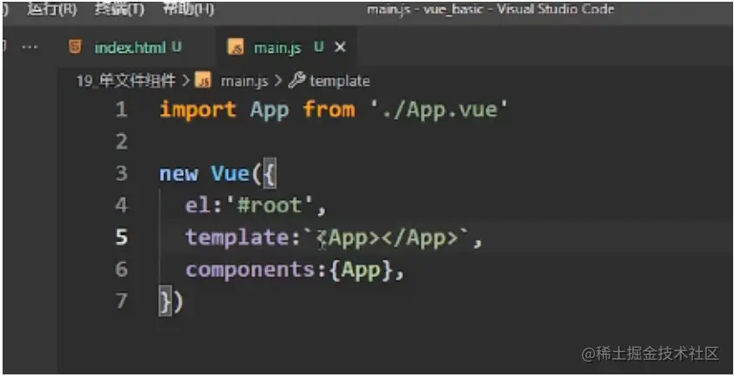The image size is (734, 377).
Task: Click line number 1 in gutter
Action: [121, 110]
